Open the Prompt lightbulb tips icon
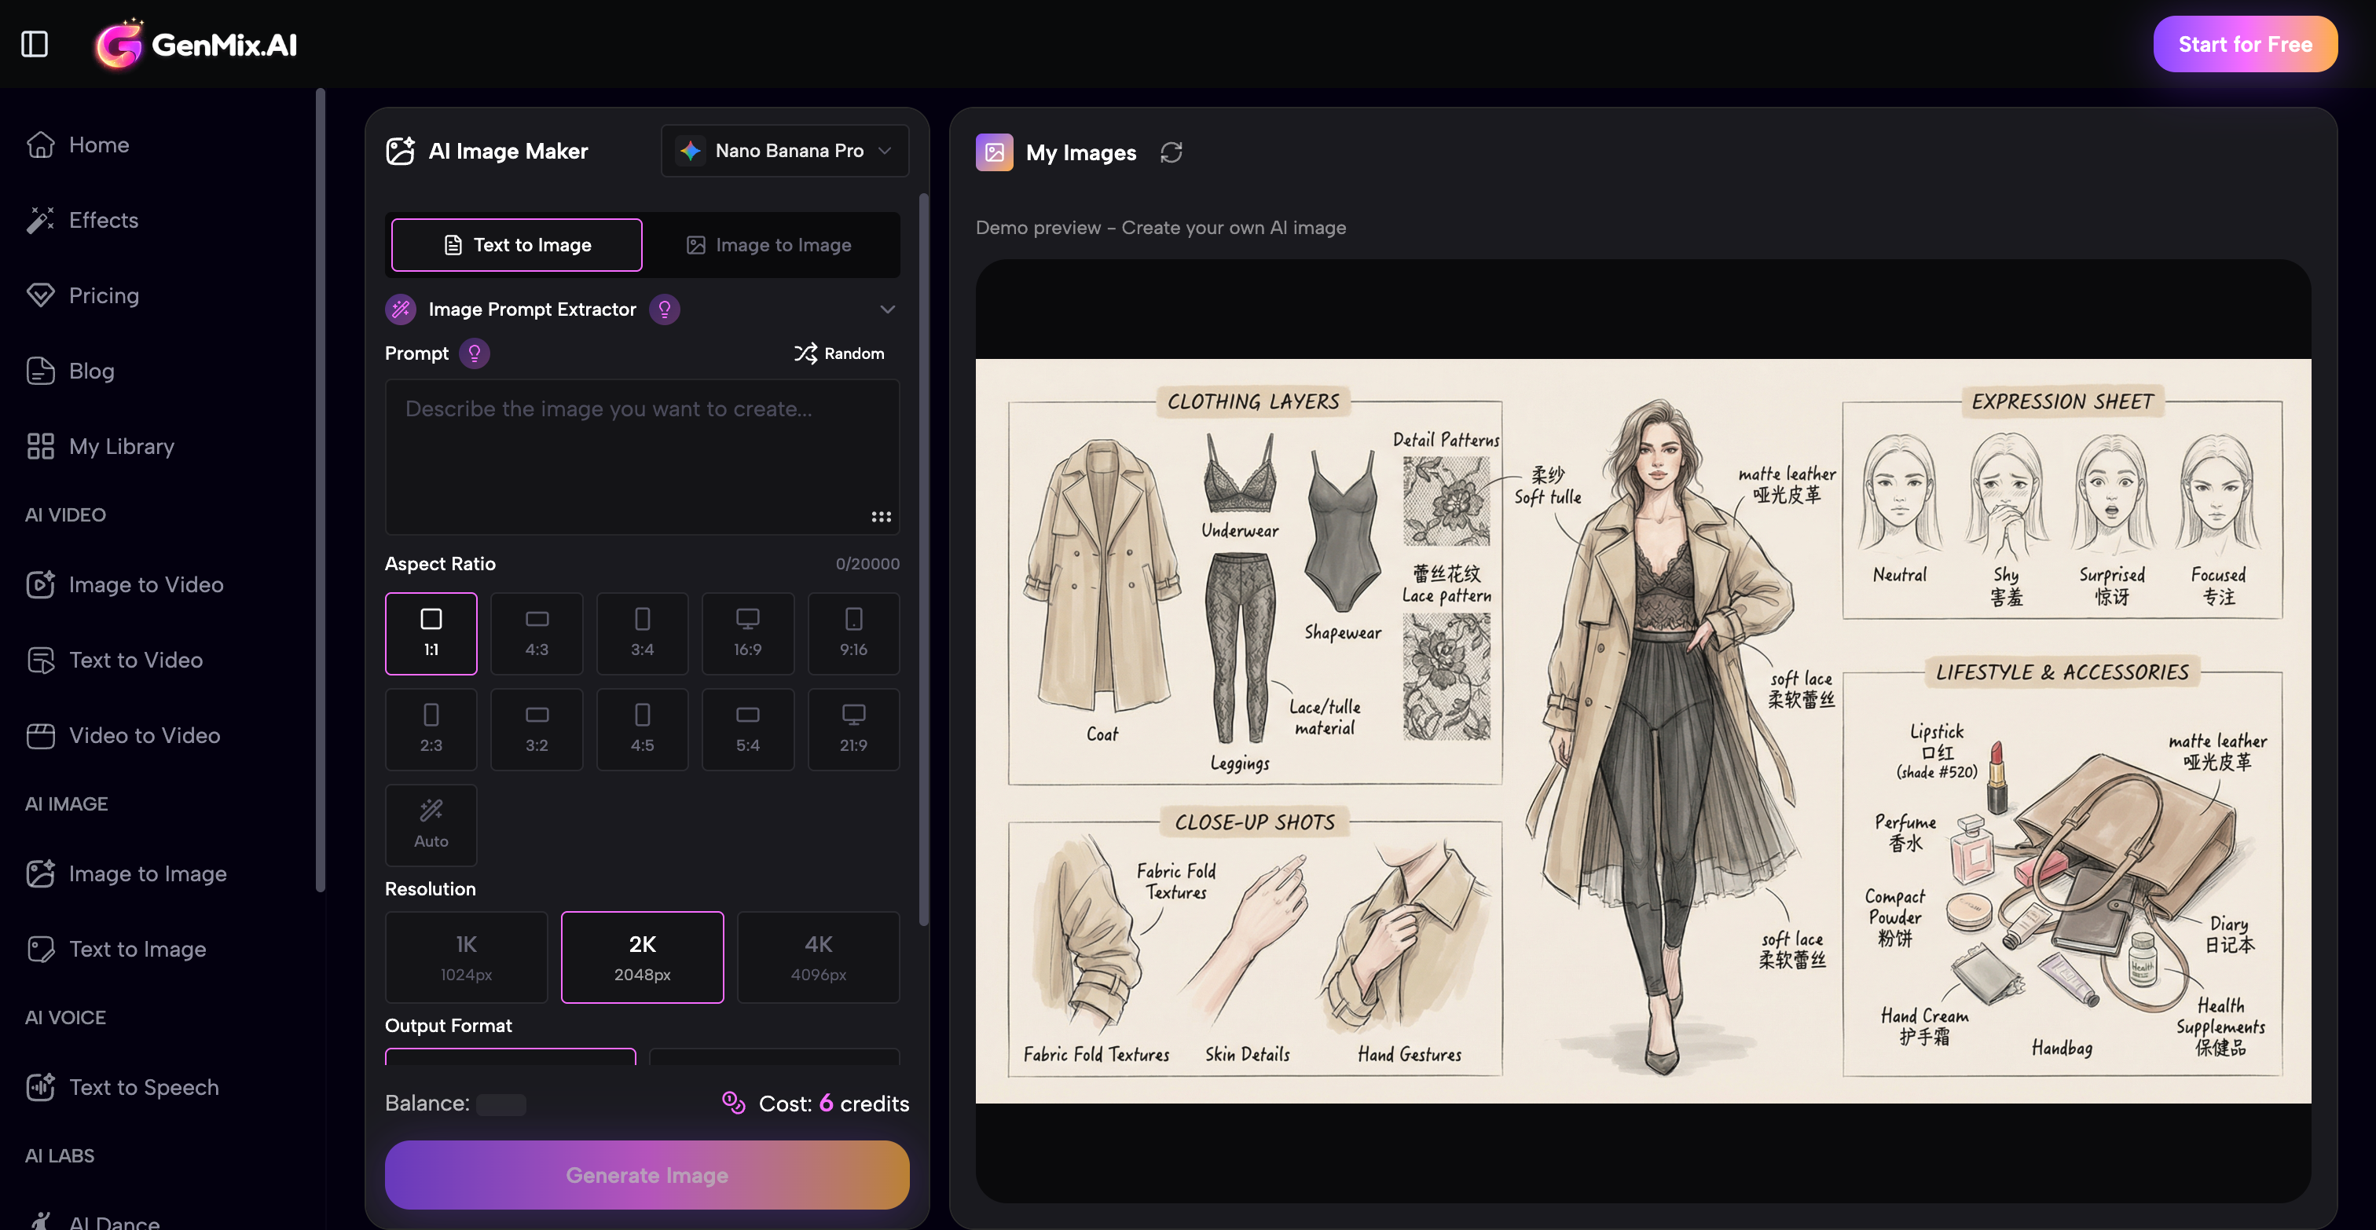Screen dimensions: 2376x1230 tap(474, 353)
